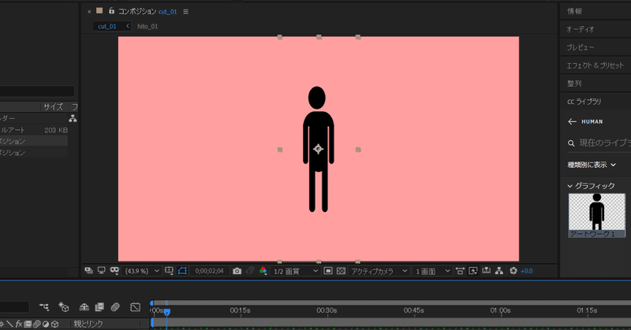Viewport: 631px width, 330px height.
Task: Click the current time 0;00;02;04 field
Action: 209,271
